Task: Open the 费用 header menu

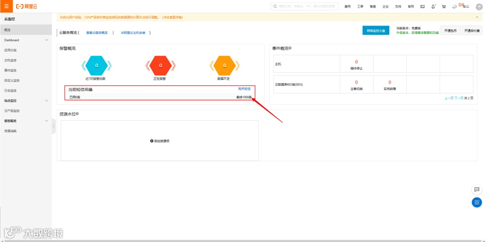Action: click(x=347, y=6)
